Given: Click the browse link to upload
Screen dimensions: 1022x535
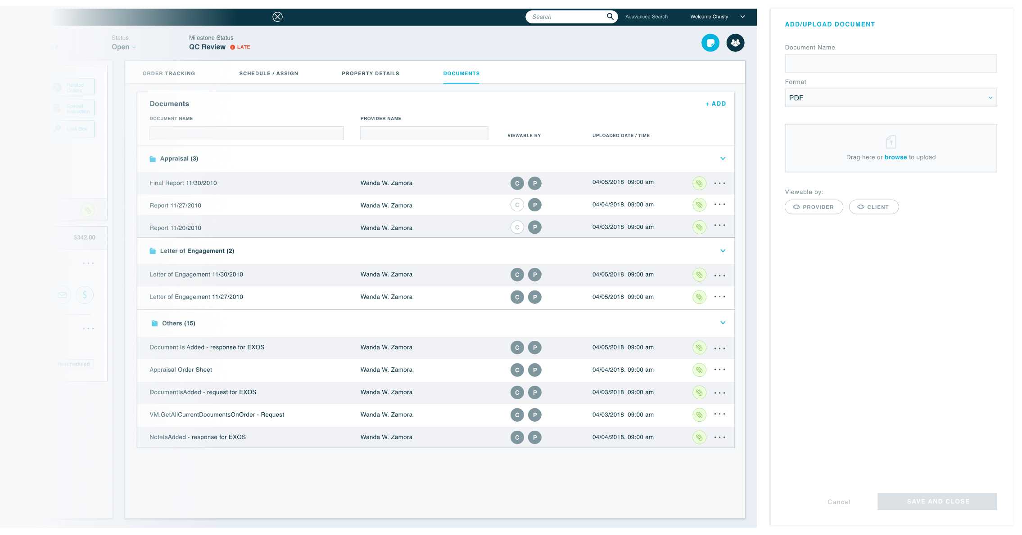Looking at the screenshot, I should tap(895, 157).
